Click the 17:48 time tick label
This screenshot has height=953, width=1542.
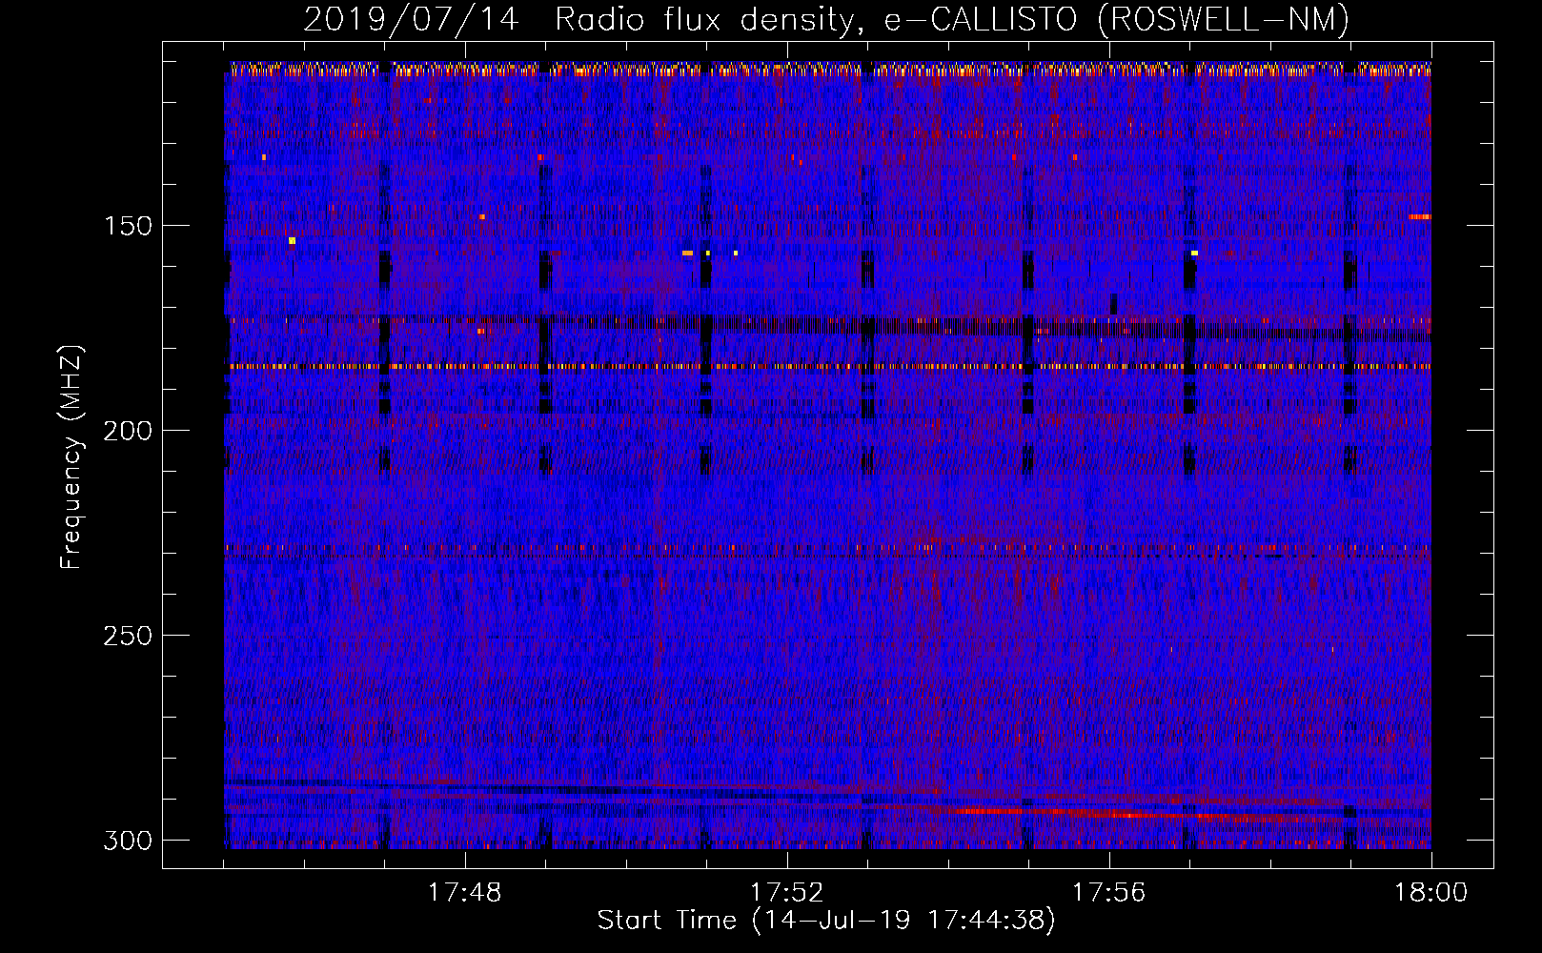464,893
